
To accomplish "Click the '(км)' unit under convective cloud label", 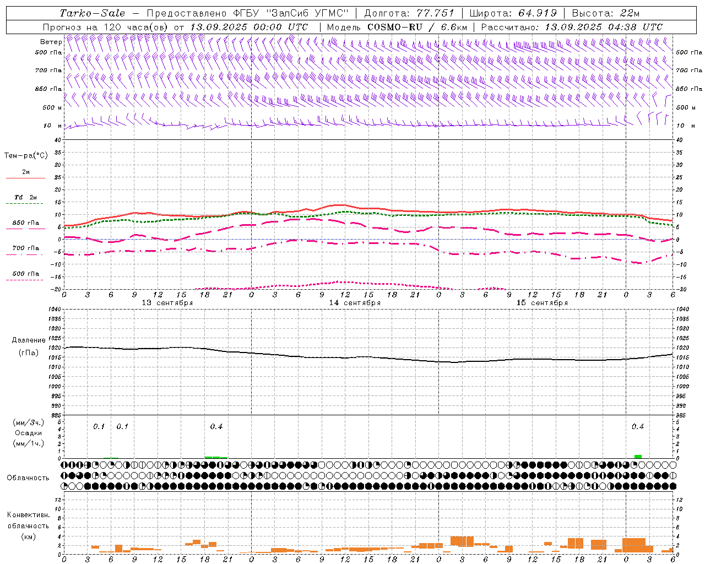I will 29,536.
